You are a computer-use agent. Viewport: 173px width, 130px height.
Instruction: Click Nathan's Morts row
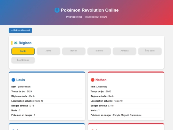pyautogui.click(x=126, y=110)
